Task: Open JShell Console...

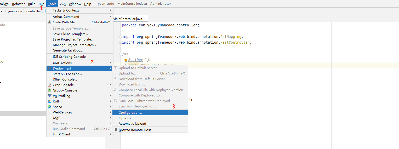Action: [80, 79]
